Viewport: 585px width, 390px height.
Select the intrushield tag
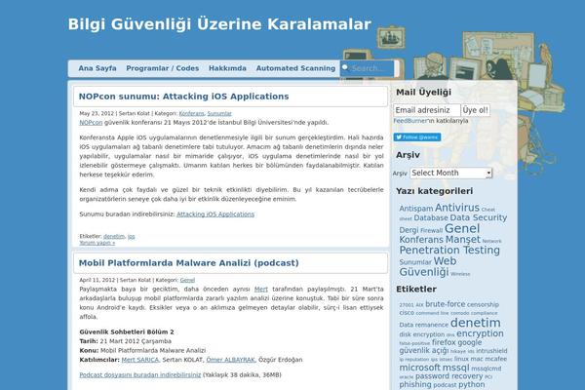491,351
